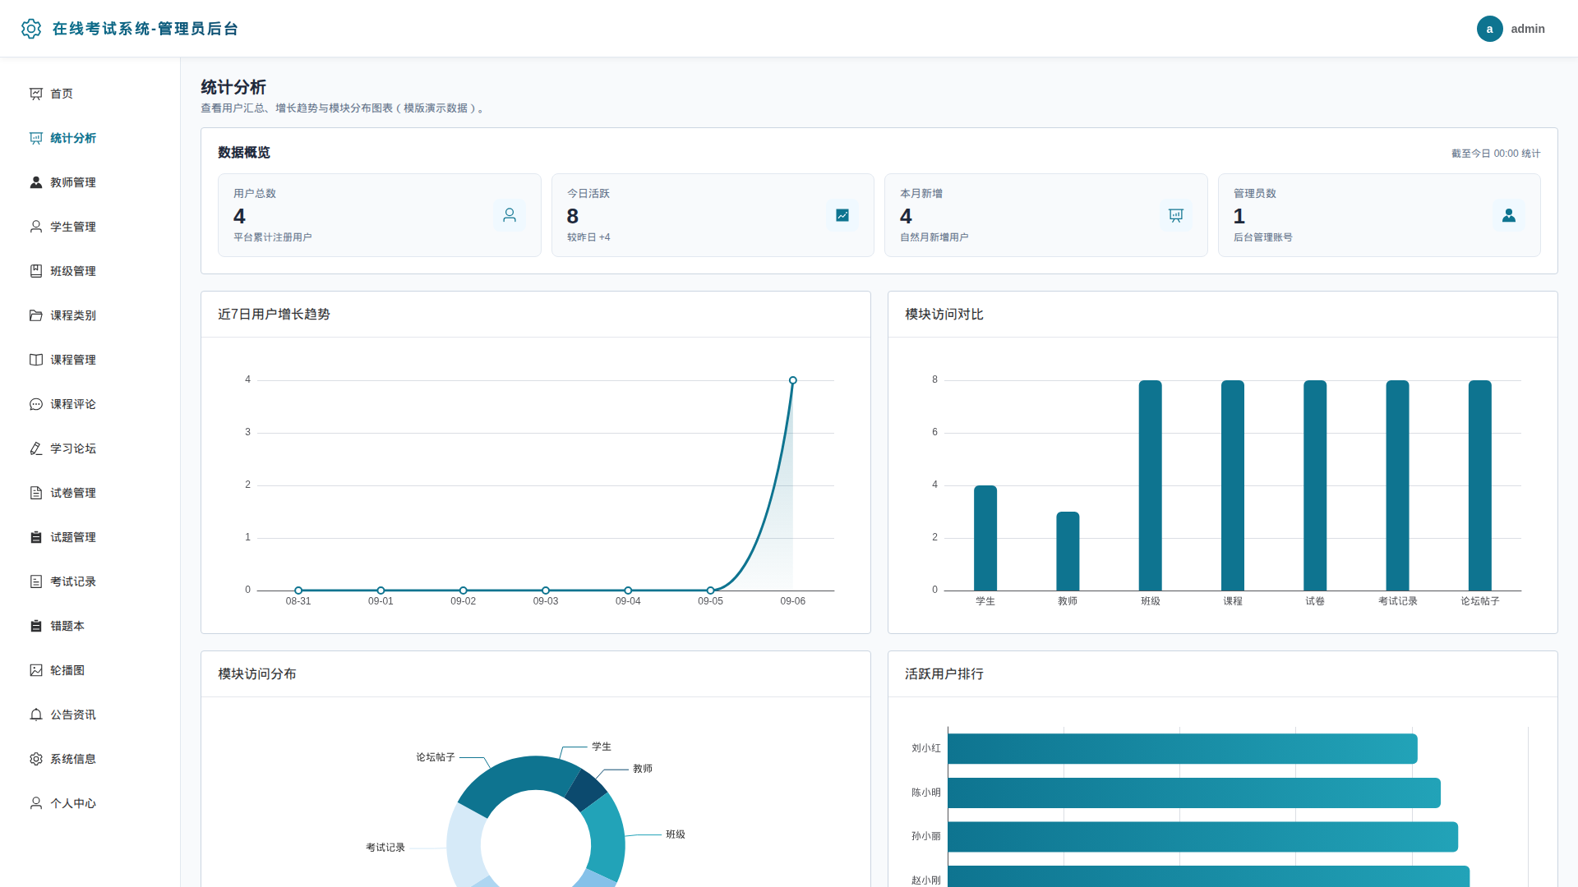Image resolution: width=1578 pixels, height=887 pixels.
Task: Click the 学生 bar in 模块访问对比
Action: click(x=985, y=538)
